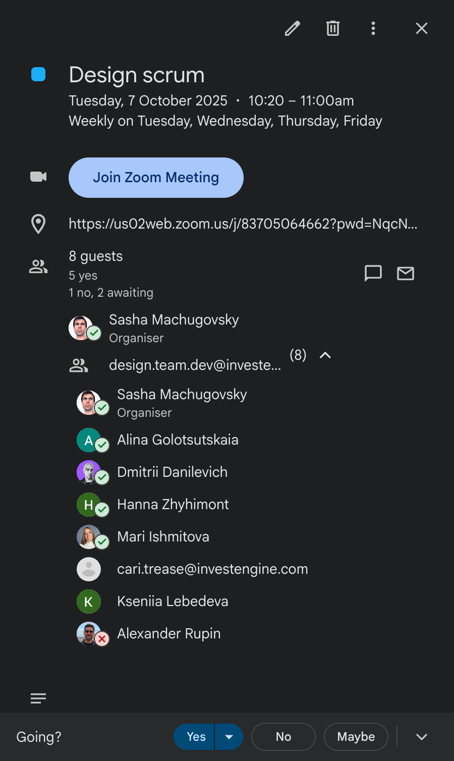
Task: Select guest Alexander Rupin
Action: click(169, 634)
